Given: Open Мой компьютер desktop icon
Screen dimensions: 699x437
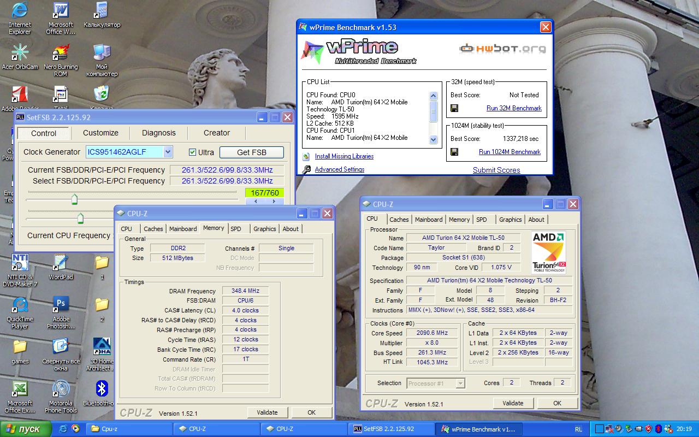Looking at the screenshot, I should [102, 60].
